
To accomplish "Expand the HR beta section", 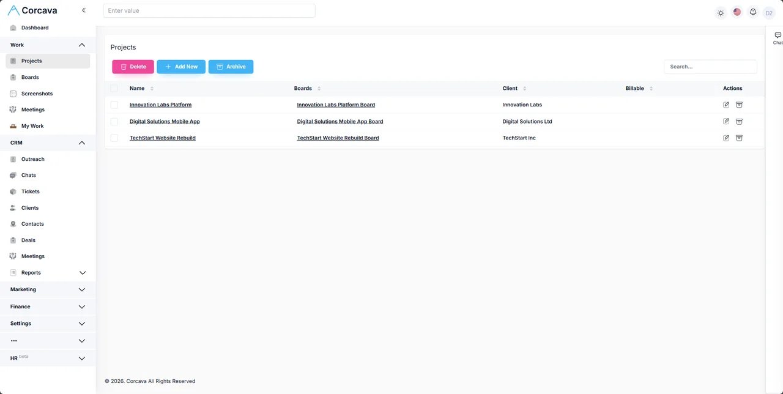I will point(82,359).
